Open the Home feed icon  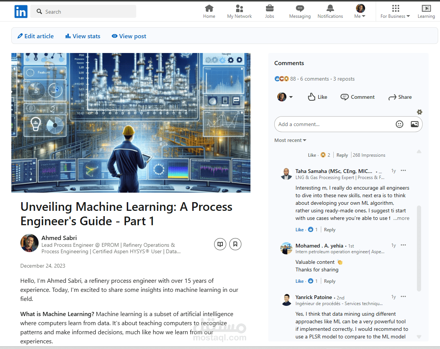point(209,11)
